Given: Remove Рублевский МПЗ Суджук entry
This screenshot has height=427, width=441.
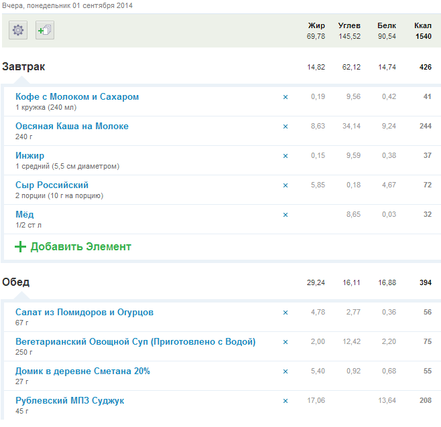Looking at the screenshot, I should coord(285,401).
